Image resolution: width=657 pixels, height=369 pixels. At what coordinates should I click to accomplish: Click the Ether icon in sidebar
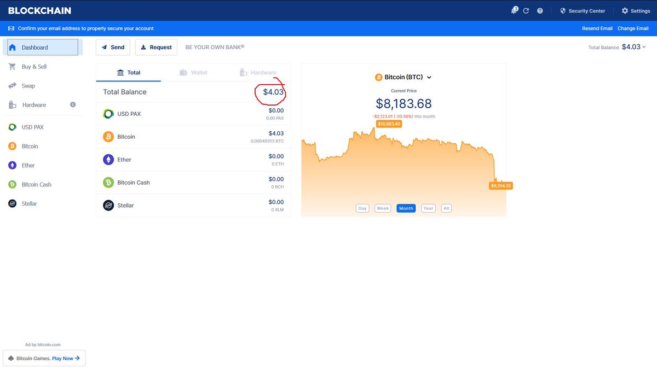[x=12, y=166]
